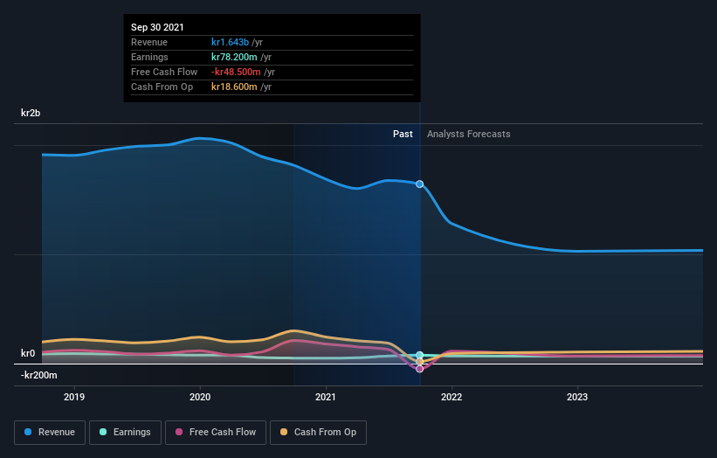Click the pink Free Cash Flow legend dot

point(179,432)
